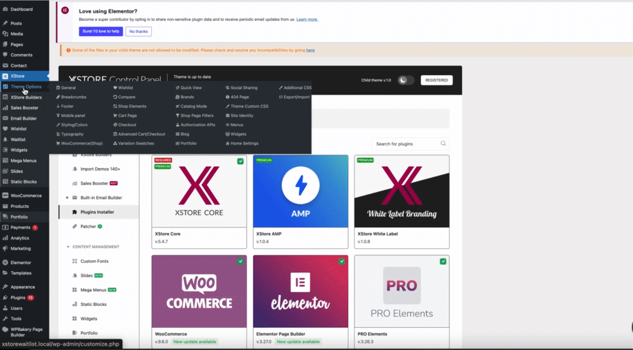Open the 'Learn more' link

tap(307, 20)
